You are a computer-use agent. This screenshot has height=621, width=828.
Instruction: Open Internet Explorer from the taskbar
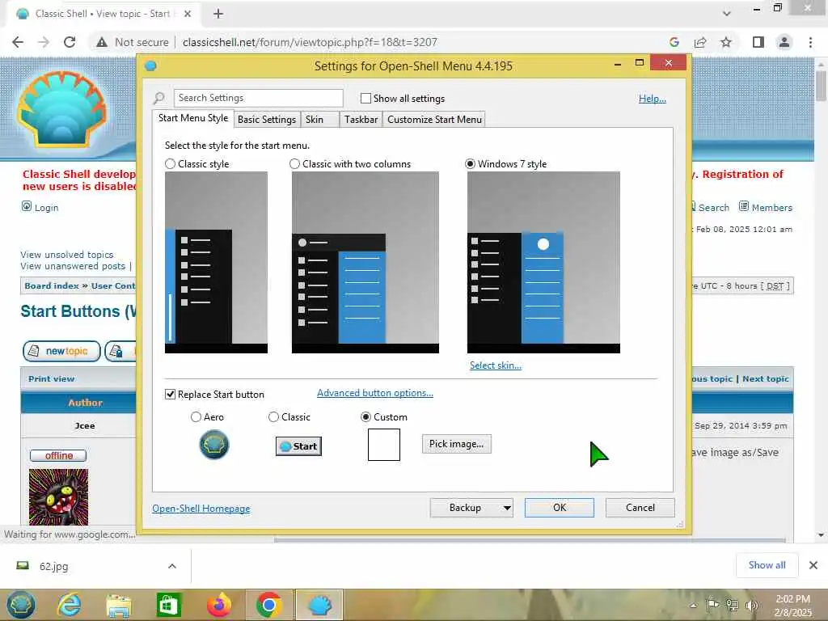(70, 605)
